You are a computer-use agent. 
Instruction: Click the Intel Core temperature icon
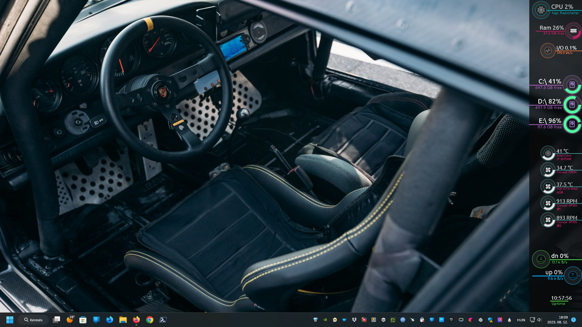tap(548, 153)
